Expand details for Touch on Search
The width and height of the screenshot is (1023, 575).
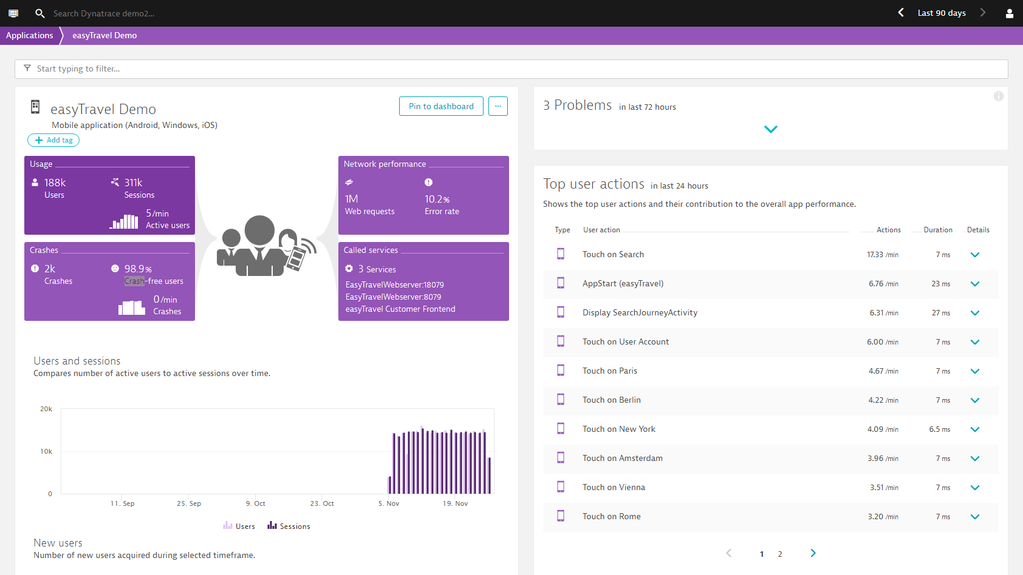(975, 255)
